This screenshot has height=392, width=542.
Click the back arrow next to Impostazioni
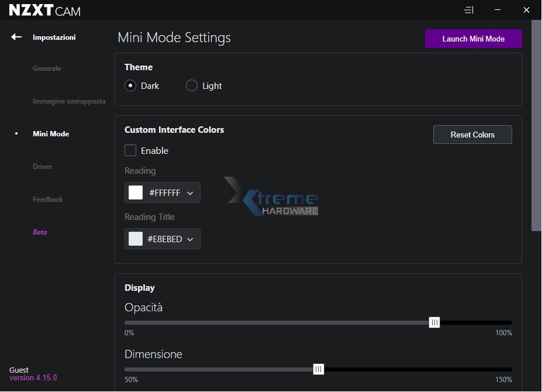tap(16, 37)
